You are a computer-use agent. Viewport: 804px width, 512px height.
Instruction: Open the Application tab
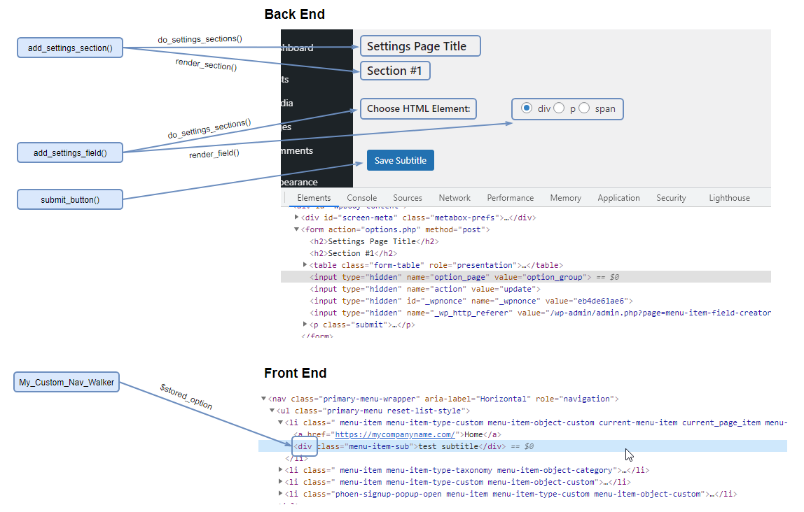click(618, 198)
